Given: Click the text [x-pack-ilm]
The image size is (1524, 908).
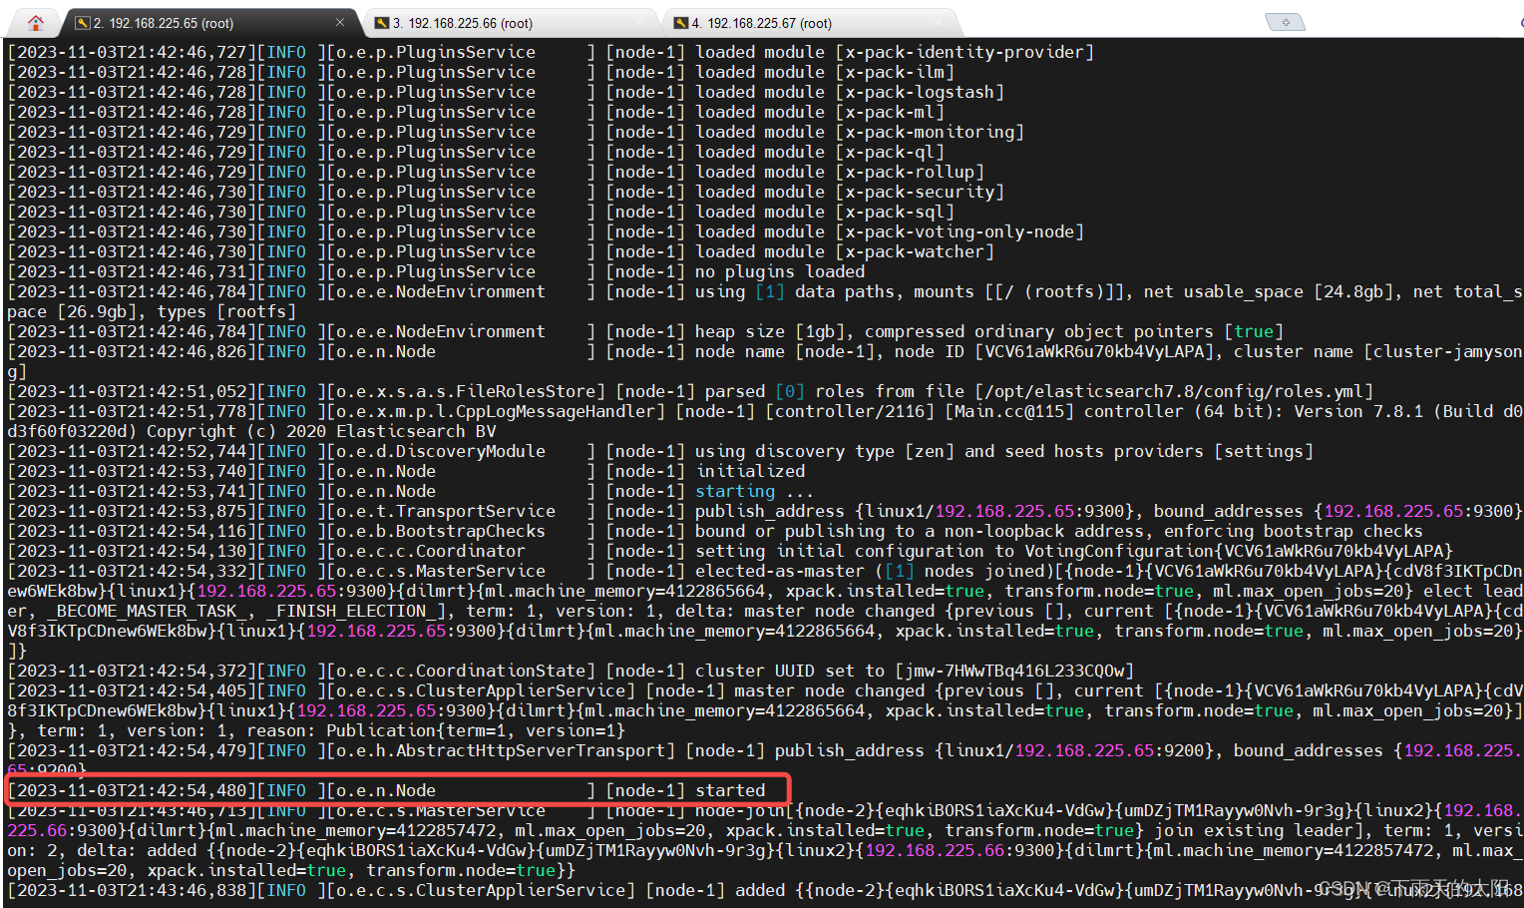Looking at the screenshot, I should coord(895,72).
